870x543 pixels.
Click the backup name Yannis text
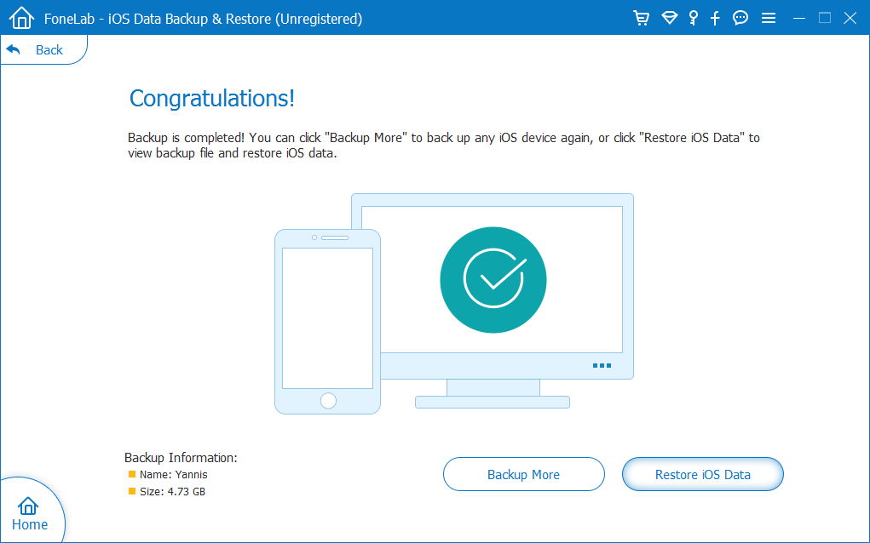173,475
